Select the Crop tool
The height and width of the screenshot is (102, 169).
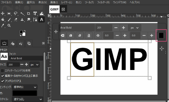pos(28,13)
